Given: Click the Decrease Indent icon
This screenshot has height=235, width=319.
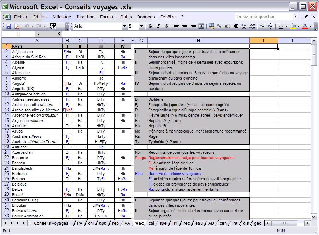Looking at the screenshot, I should coord(263,26).
